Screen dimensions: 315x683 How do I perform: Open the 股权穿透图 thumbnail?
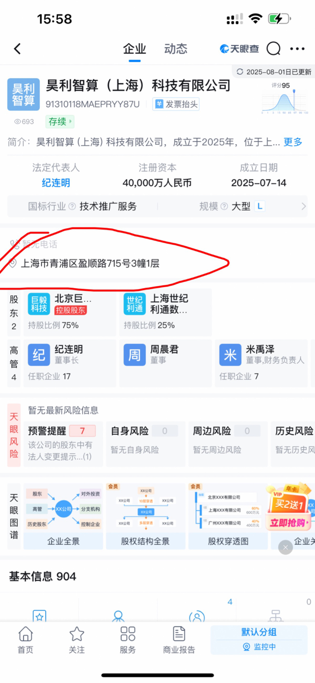(228, 516)
